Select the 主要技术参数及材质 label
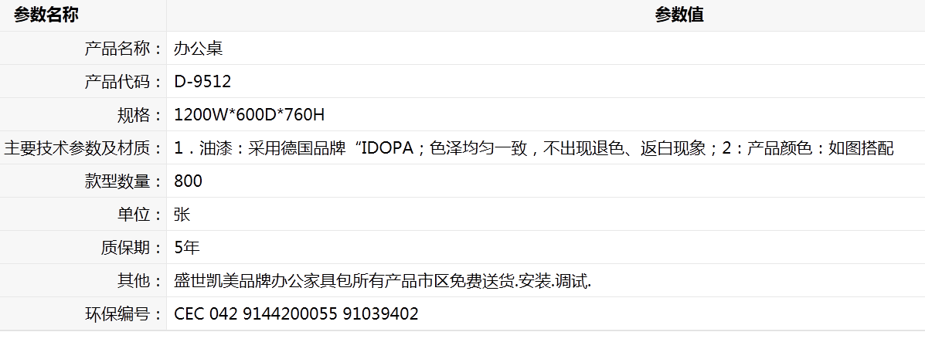Image resolution: width=925 pixels, height=342 pixels. [x=83, y=147]
